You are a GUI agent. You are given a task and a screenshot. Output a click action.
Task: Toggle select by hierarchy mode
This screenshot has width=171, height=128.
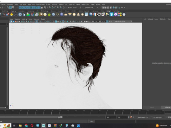pos(7,7)
